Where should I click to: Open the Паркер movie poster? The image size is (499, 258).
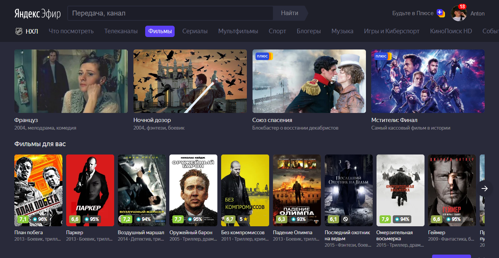coord(90,190)
